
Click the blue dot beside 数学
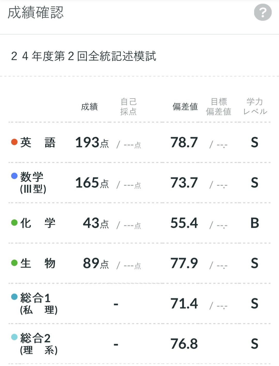[x=14, y=176]
